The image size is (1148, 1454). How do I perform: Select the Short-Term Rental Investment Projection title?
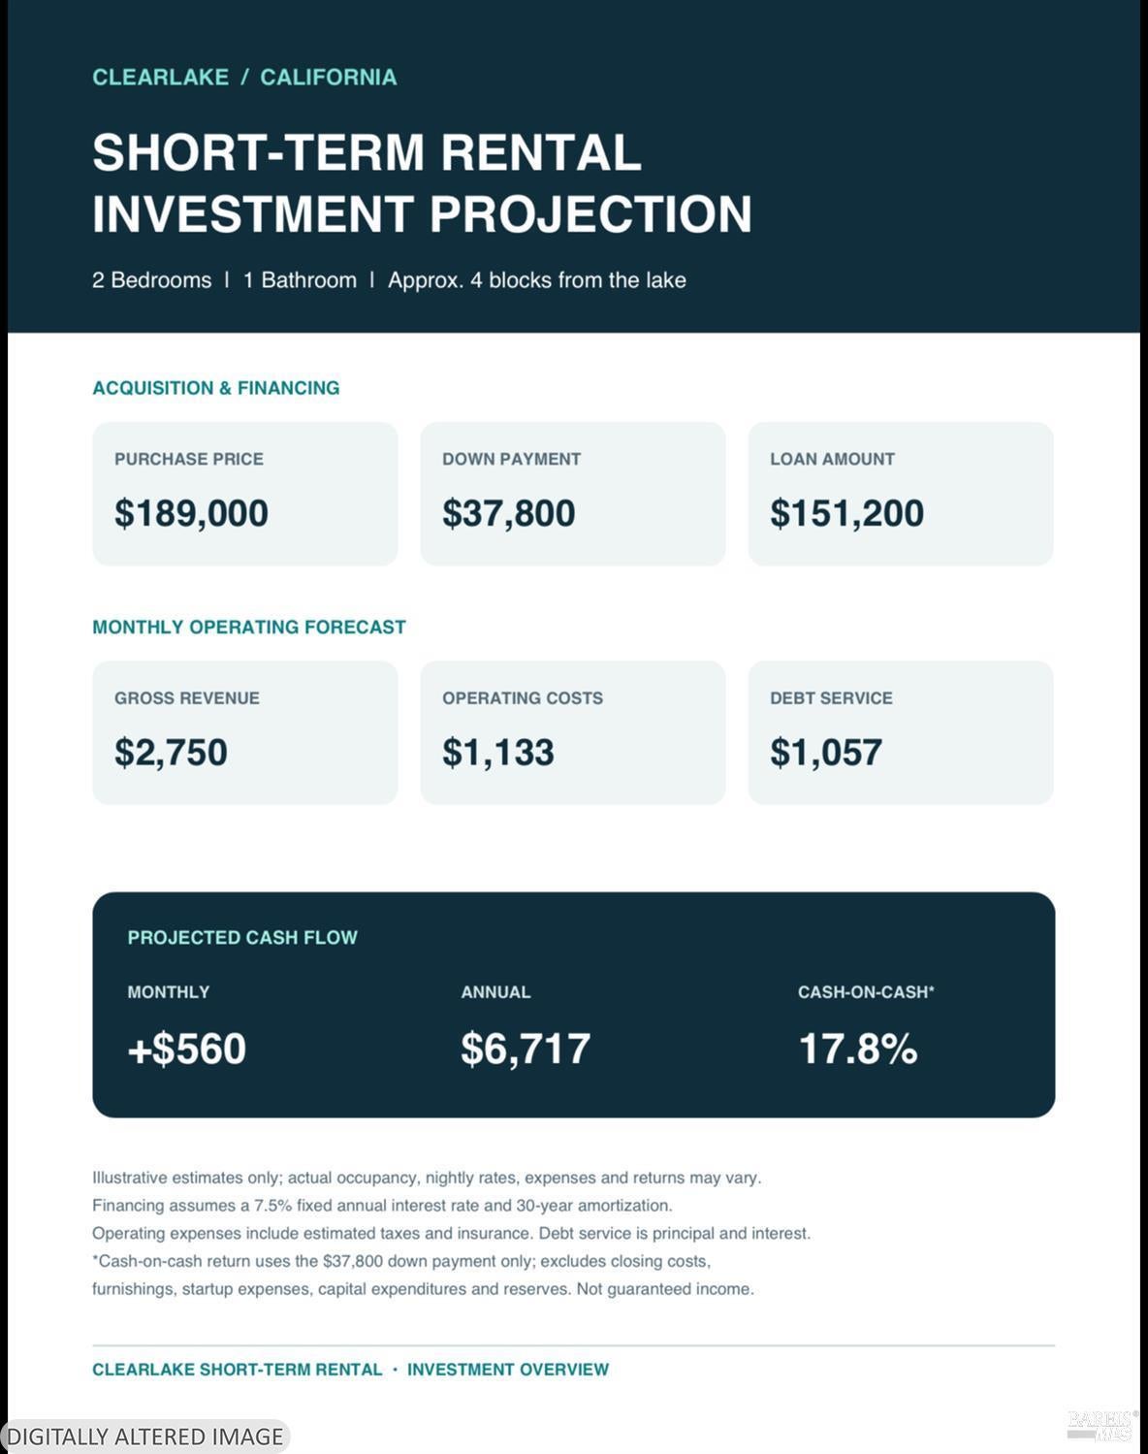tap(422, 183)
